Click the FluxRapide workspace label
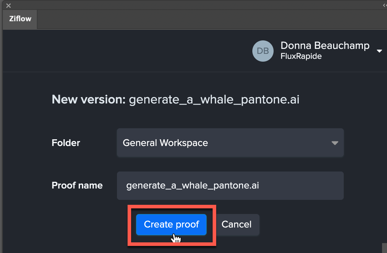 click(x=301, y=56)
